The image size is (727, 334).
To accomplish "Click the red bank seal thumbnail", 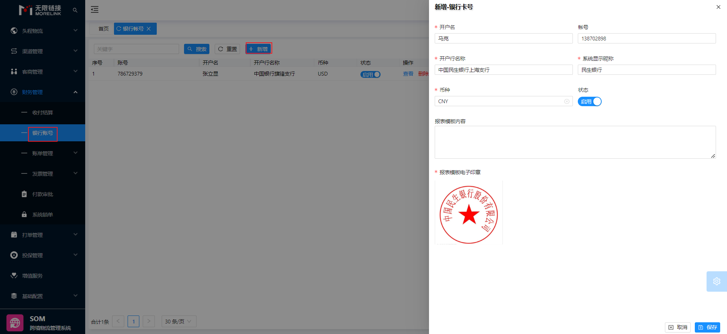I will click(x=469, y=213).
